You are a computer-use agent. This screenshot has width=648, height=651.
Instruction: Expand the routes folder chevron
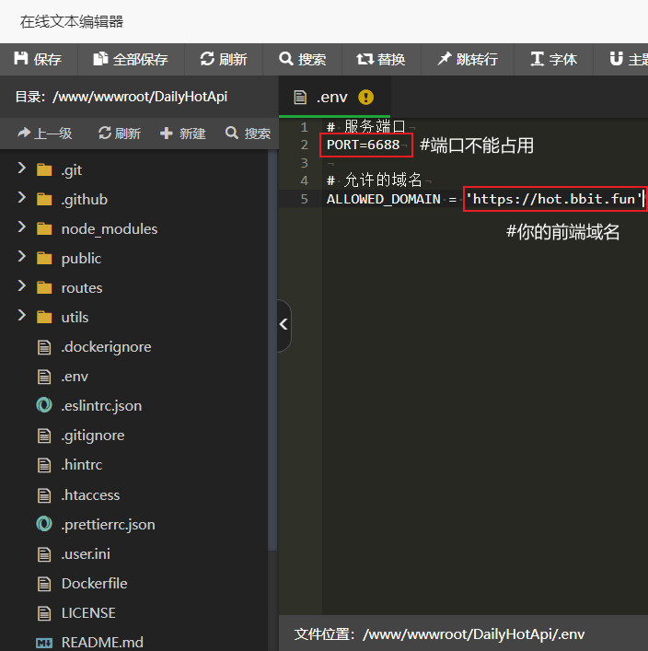pyautogui.click(x=21, y=286)
